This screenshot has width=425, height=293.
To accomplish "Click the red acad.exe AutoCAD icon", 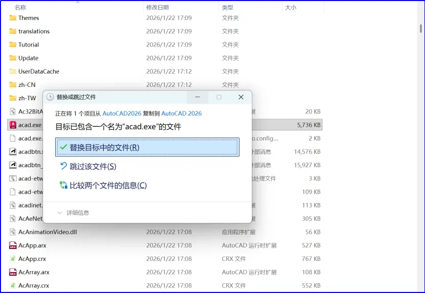I will 13,125.
